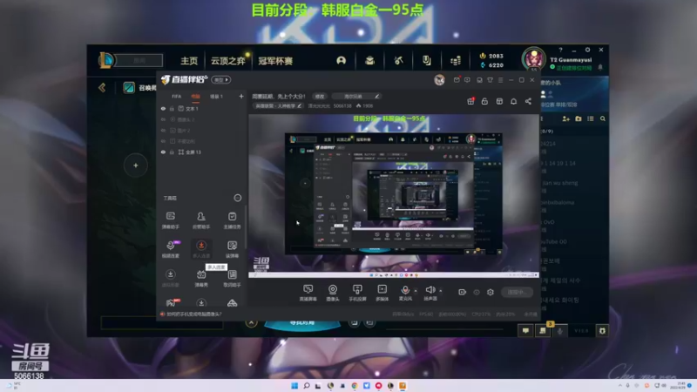The image size is (697, 392).
Task: Toggle visibility of 摄像头 2 layer
Action: (163, 119)
